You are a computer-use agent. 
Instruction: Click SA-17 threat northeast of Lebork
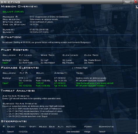[35, 111]
